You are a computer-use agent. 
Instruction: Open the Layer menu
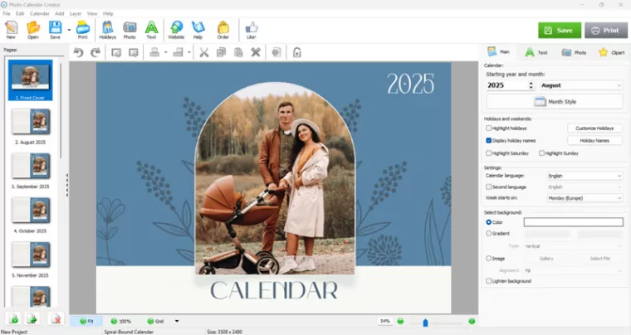[76, 13]
